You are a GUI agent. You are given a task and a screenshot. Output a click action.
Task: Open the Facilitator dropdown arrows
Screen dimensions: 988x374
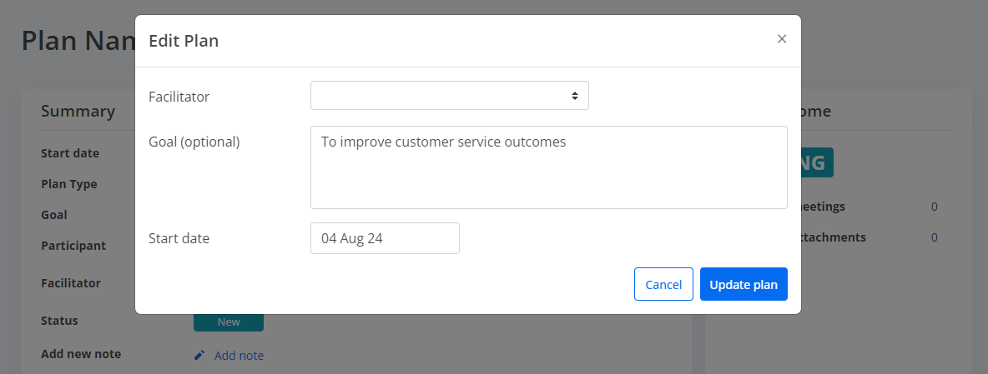(575, 96)
